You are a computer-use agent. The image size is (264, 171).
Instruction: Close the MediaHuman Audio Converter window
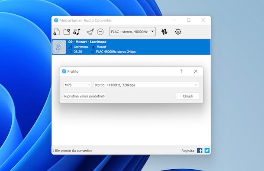tap(203, 20)
